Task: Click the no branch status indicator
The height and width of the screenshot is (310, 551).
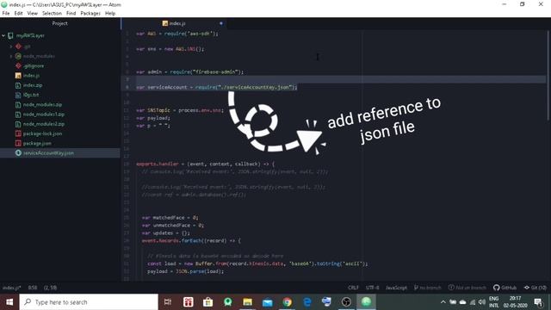Action: [x=427, y=288]
